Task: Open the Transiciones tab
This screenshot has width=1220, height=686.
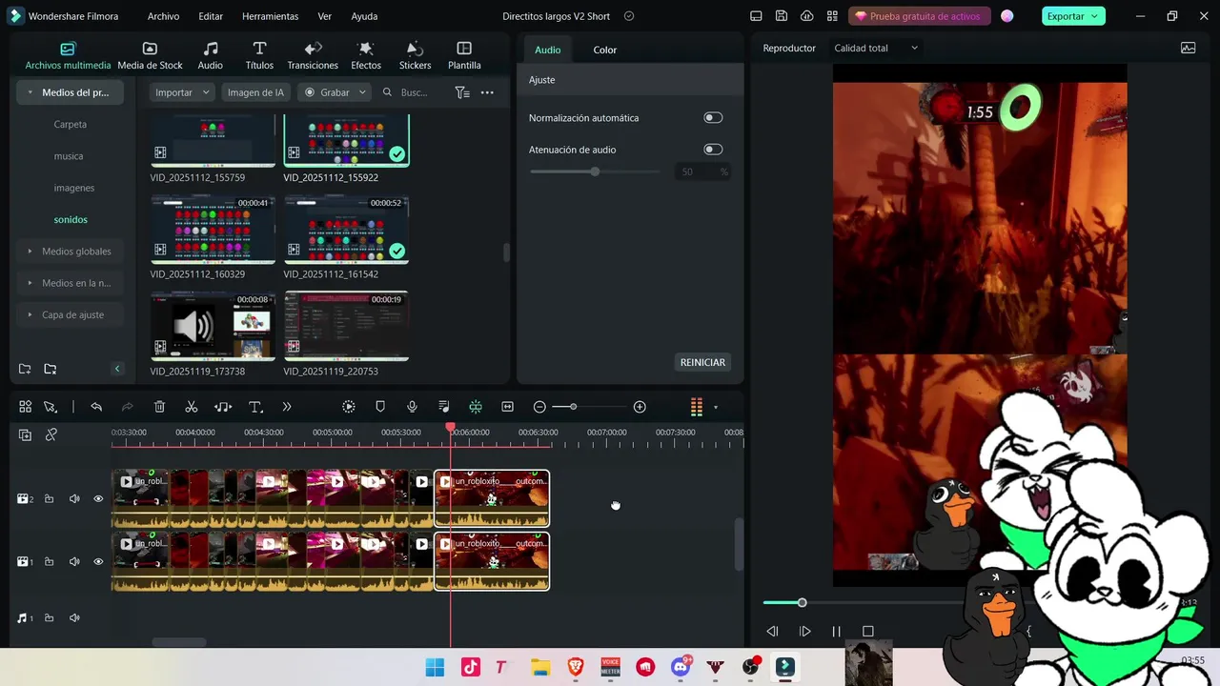Action: click(x=313, y=56)
